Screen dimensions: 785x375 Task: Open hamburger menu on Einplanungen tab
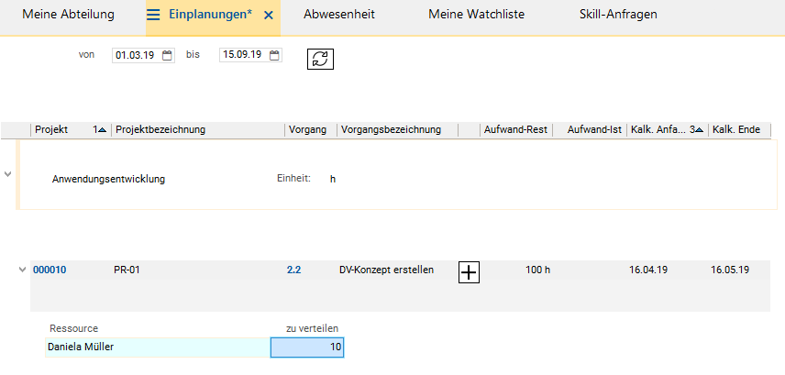tap(153, 15)
